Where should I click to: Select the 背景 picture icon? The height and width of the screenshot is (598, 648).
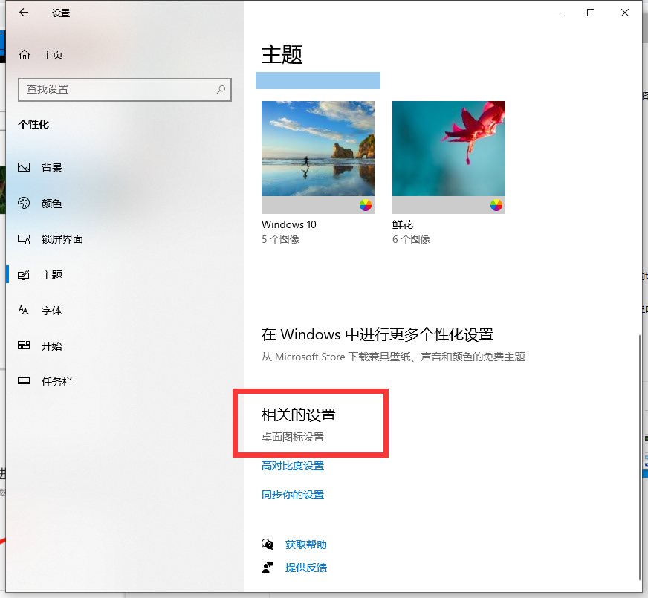(25, 168)
